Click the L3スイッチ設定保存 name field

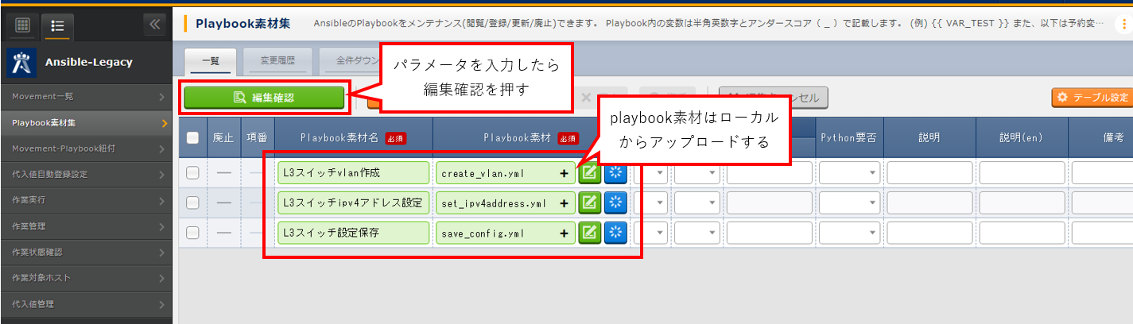[x=353, y=233]
